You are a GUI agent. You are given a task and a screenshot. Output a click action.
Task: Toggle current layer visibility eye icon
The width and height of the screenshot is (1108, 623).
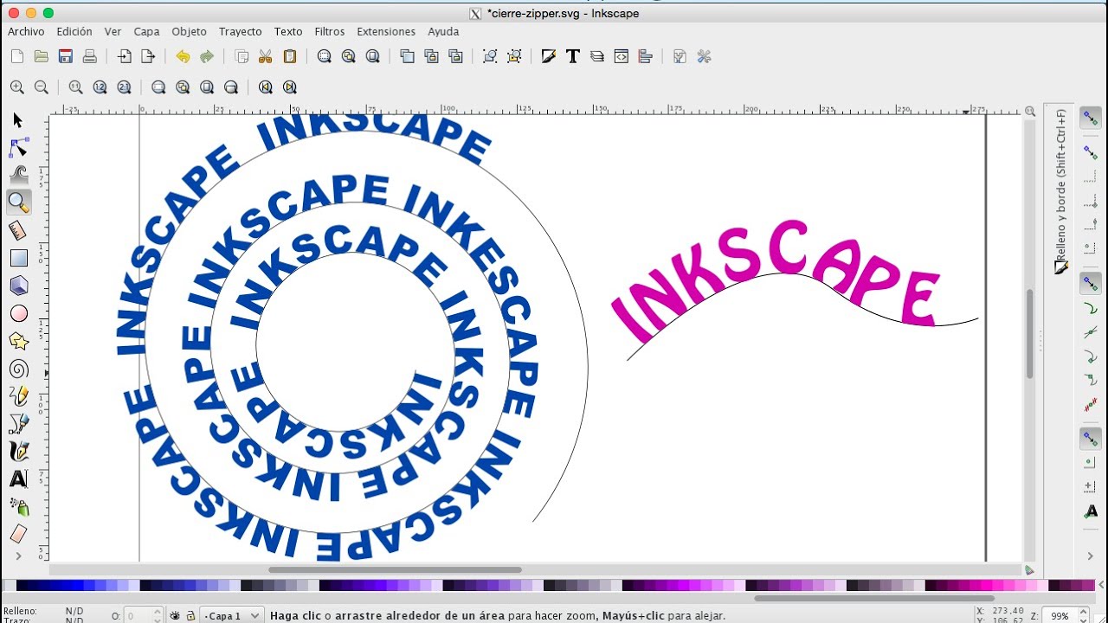174,616
